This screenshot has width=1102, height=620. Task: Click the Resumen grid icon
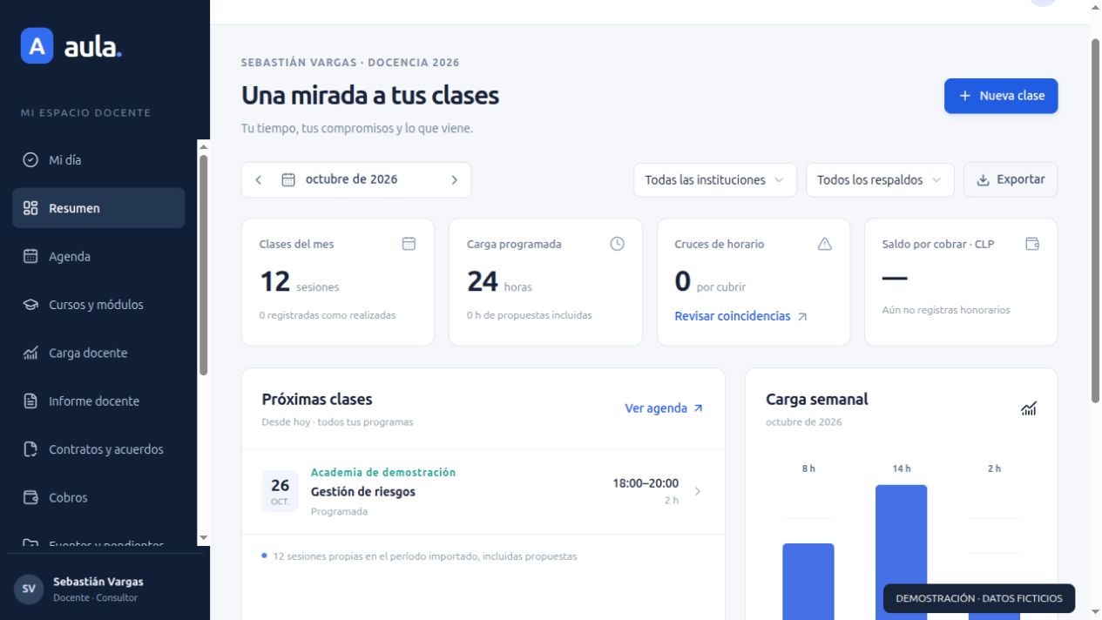[x=30, y=208]
